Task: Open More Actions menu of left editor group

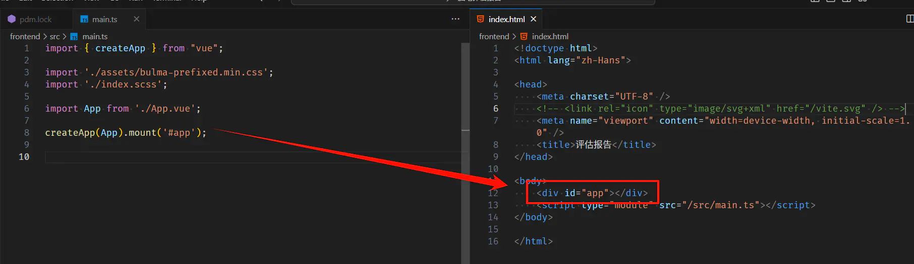Action: (x=455, y=19)
